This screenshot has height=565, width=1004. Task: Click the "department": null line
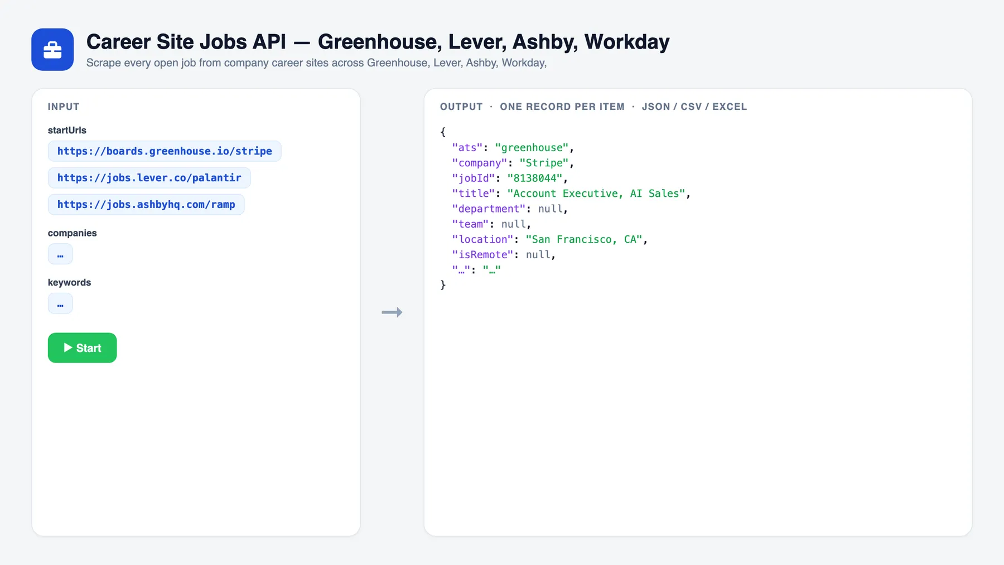[510, 209]
